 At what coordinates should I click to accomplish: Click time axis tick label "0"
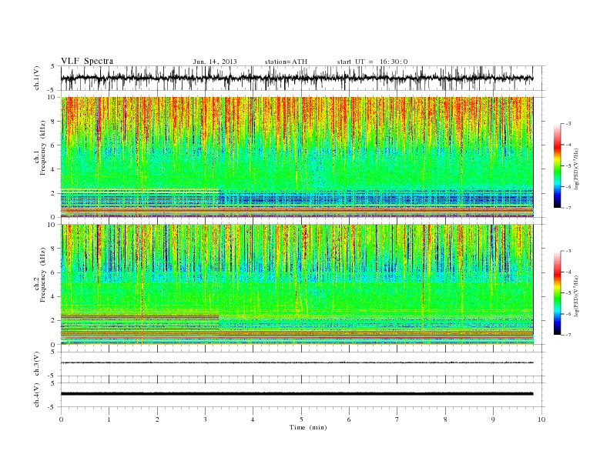[x=61, y=419]
